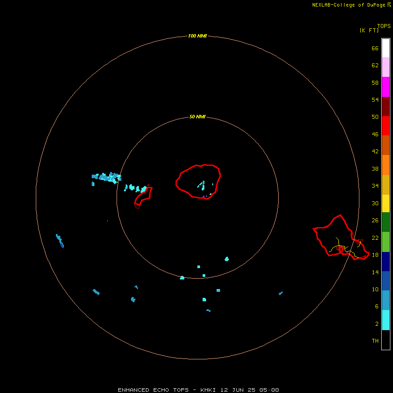Click the light pink legend swatch
Viewport: 393px width, 393px height.
pyautogui.click(x=386, y=67)
